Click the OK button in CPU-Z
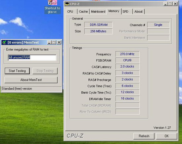 [x=167, y=136]
